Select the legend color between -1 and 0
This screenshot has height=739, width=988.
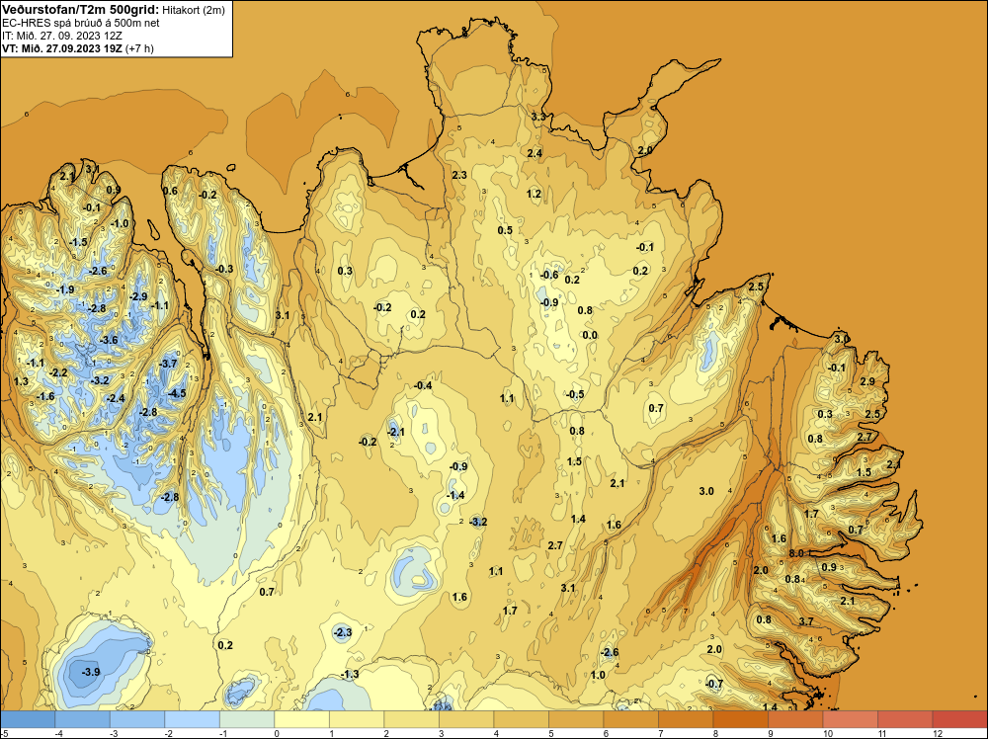[x=247, y=719]
